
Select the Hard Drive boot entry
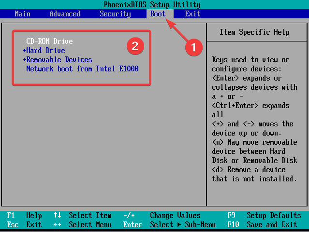click(46, 51)
